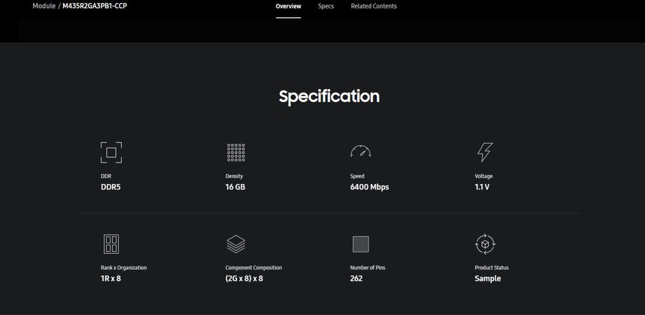Viewport: 645px width, 315px height.
Task: Click the Component Composition label
Action: (253, 268)
